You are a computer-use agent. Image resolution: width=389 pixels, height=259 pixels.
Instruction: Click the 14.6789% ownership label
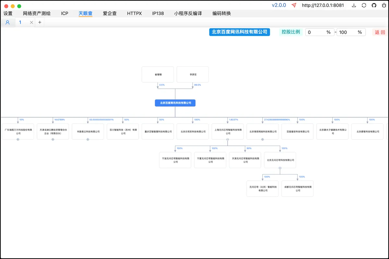(x=60, y=120)
